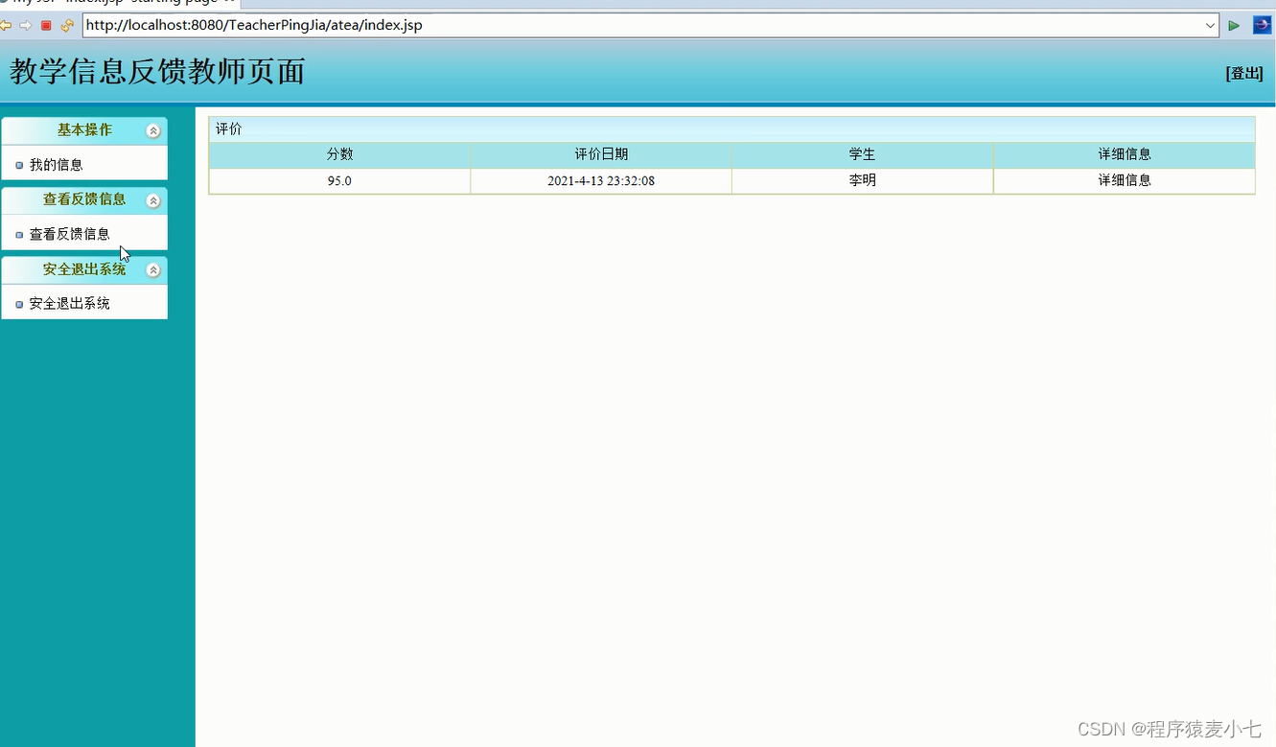Click bullet icon beside 查看反馈信息 item
Screen dimensions: 1276x747
coord(19,235)
